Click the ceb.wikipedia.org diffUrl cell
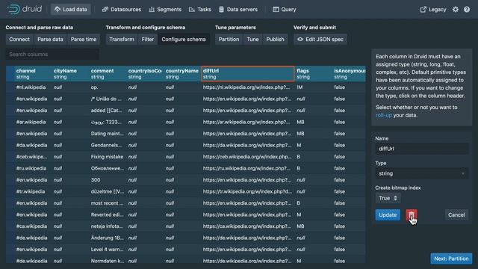478x269 pixels. click(247, 157)
